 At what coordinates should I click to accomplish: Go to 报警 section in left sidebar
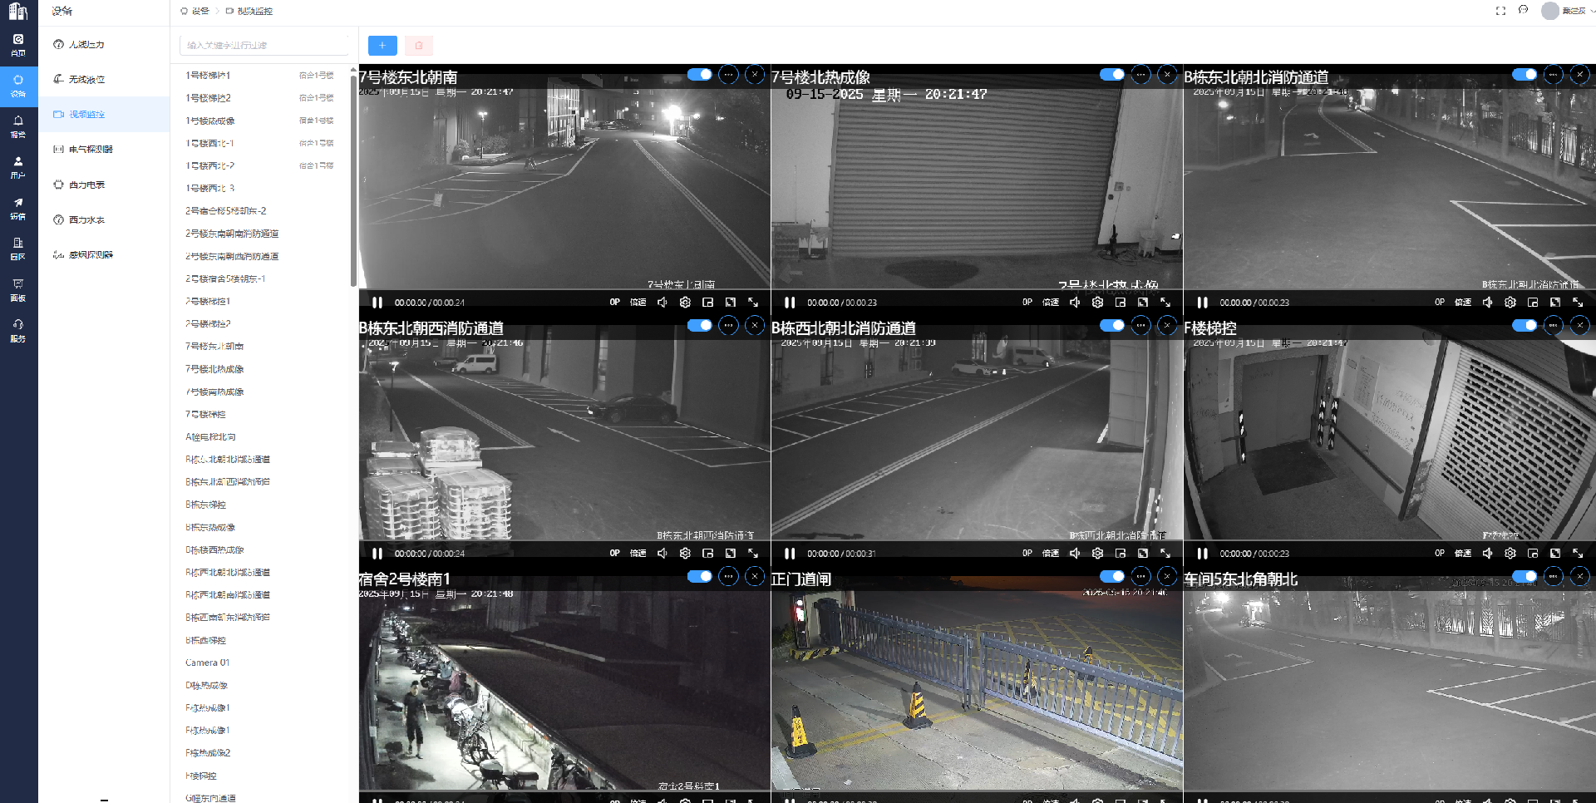tap(18, 126)
